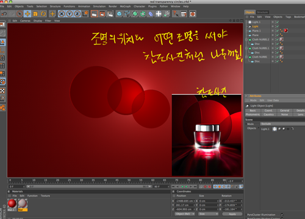
Task: Click red material tag on Plane.1
Action: (x=285, y=30)
